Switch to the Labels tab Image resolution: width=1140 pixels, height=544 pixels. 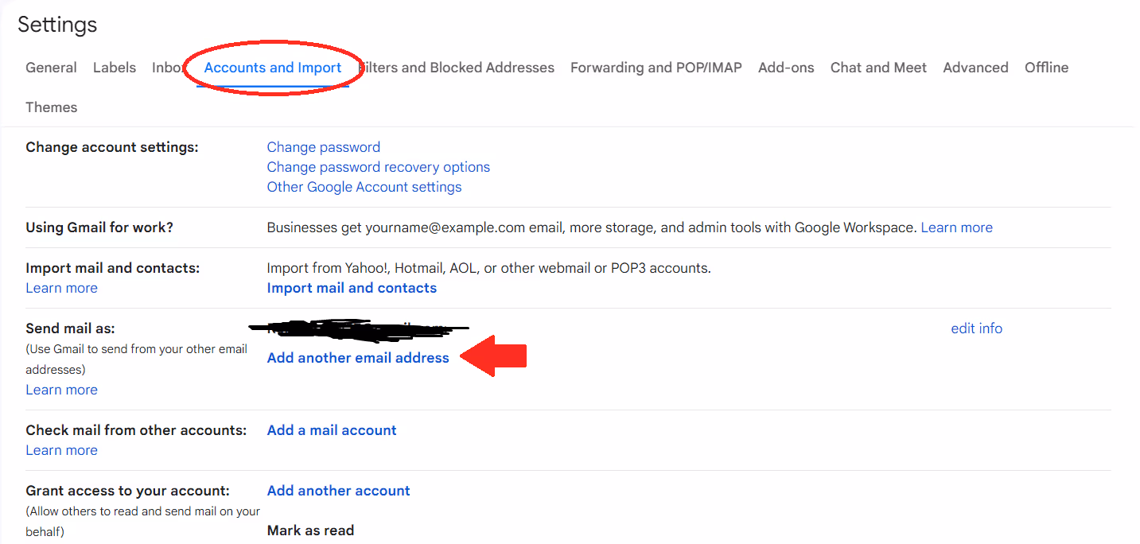click(x=115, y=68)
